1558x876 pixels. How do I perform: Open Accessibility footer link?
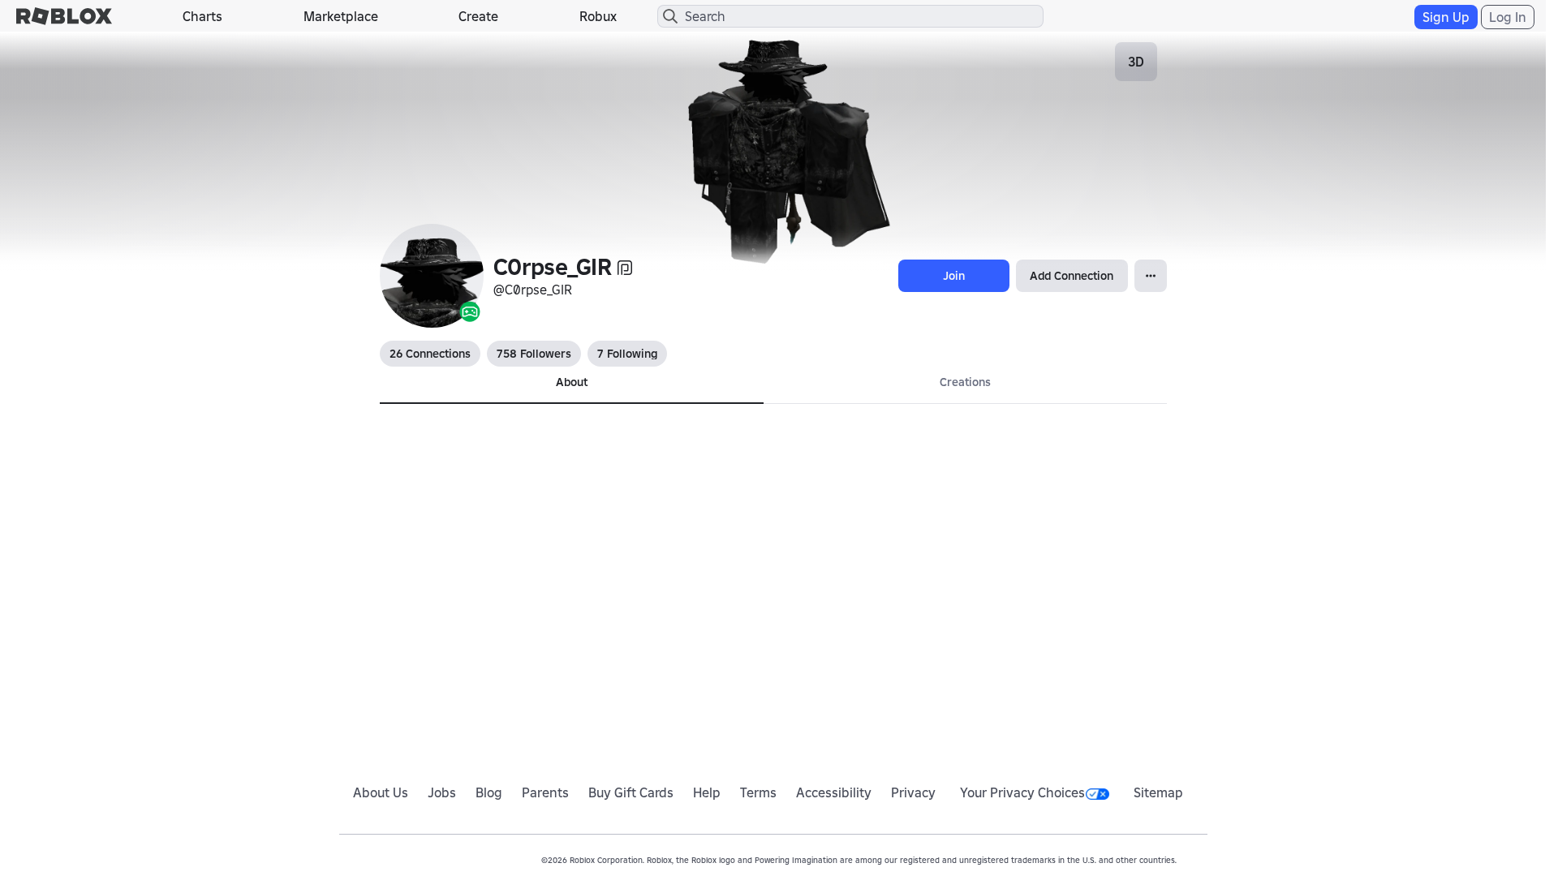pos(833,793)
